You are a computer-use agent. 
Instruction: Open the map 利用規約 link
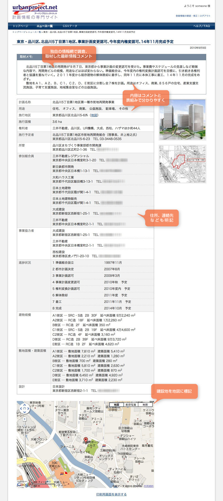[149, 486]
